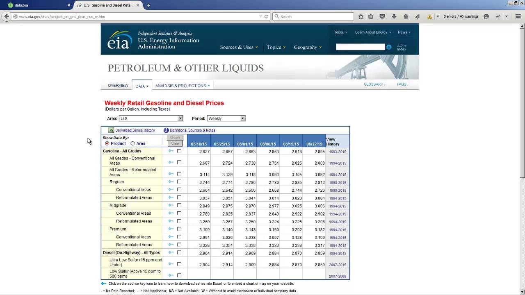This screenshot has height=295, width=525.
Task: Click the yellow warning triangle icon
Action: [x=429, y=16]
